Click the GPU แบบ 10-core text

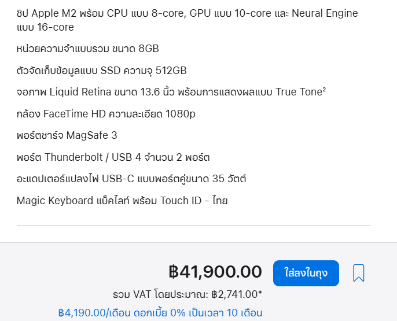(230, 13)
